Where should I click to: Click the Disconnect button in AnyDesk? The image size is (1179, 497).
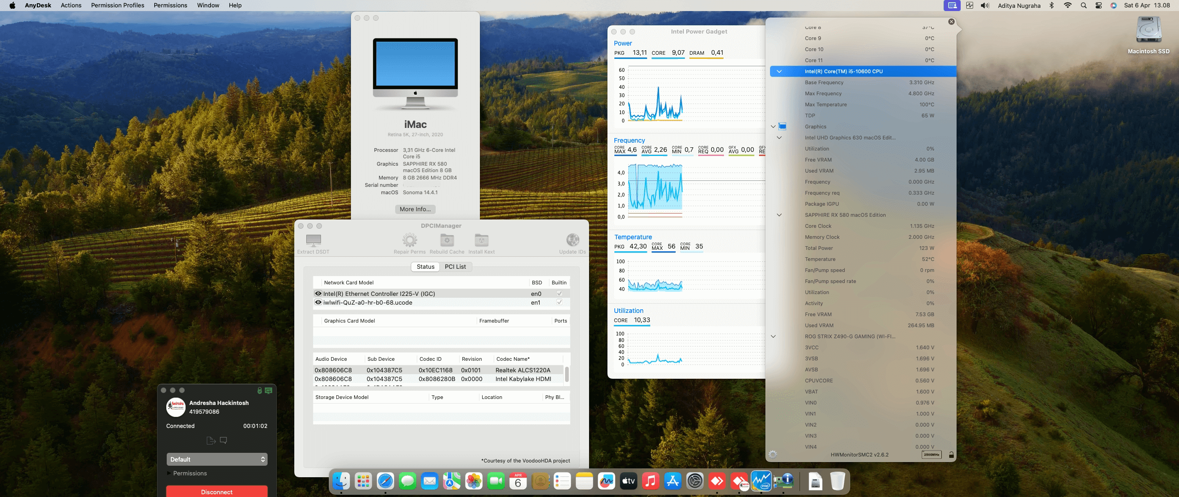pyautogui.click(x=216, y=491)
